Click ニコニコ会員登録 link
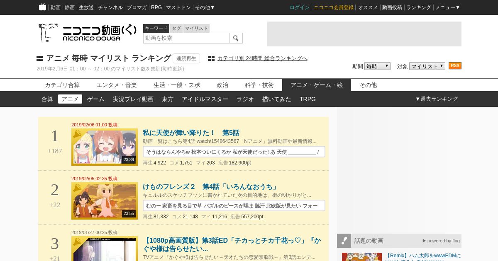 point(334,7)
